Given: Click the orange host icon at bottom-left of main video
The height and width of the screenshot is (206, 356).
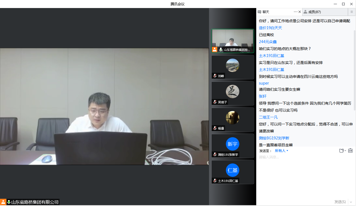Looking at the screenshot, I should (x=3, y=202).
